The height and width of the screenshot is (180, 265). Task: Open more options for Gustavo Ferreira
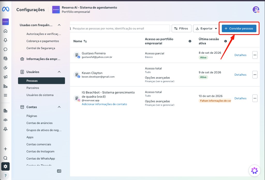(255, 55)
